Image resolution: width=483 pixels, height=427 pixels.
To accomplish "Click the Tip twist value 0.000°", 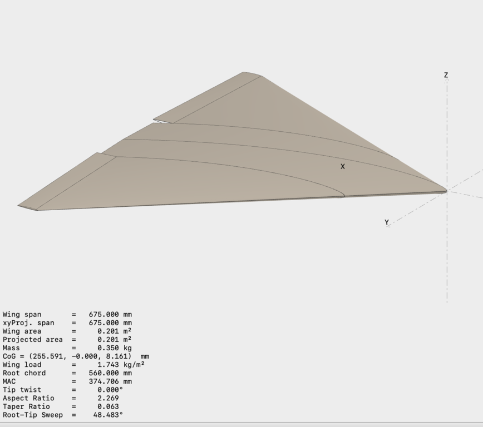I will tap(110, 390).
